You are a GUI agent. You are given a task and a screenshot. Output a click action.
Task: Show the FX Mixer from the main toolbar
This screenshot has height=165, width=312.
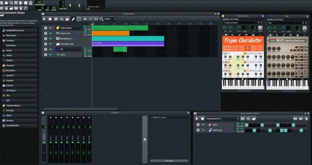[16, 8]
